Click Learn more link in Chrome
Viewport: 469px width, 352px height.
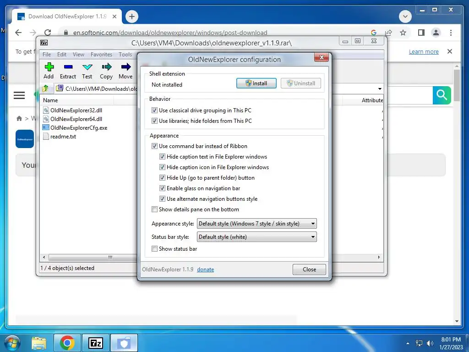(x=424, y=51)
